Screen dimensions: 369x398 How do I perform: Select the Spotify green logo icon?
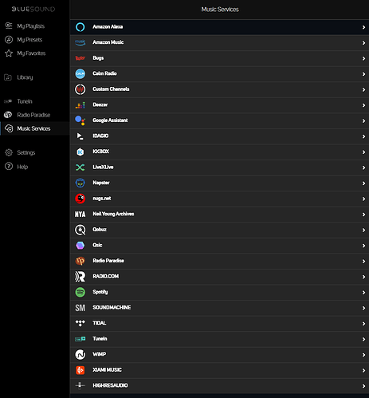(x=80, y=292)
